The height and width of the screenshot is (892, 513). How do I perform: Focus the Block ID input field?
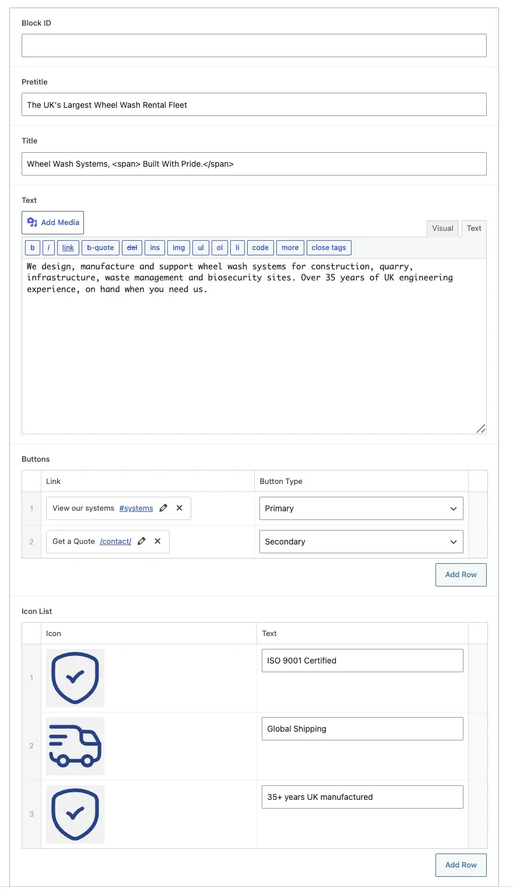[x=254, y=45]
